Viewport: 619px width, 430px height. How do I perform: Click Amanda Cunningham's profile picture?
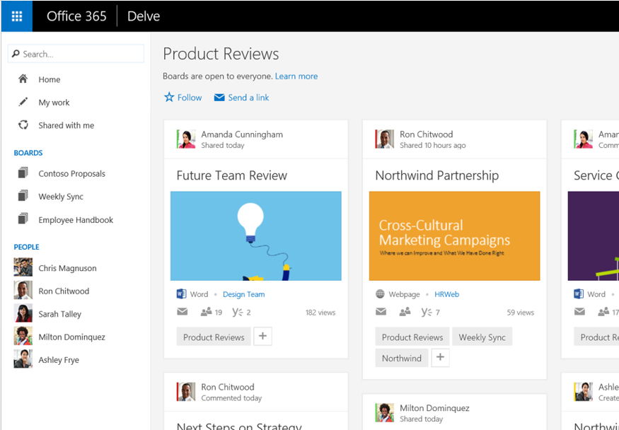(x=186, y=139)
